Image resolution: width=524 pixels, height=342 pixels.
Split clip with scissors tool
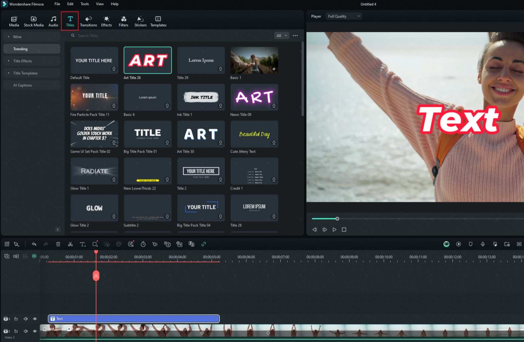(70, 244)
